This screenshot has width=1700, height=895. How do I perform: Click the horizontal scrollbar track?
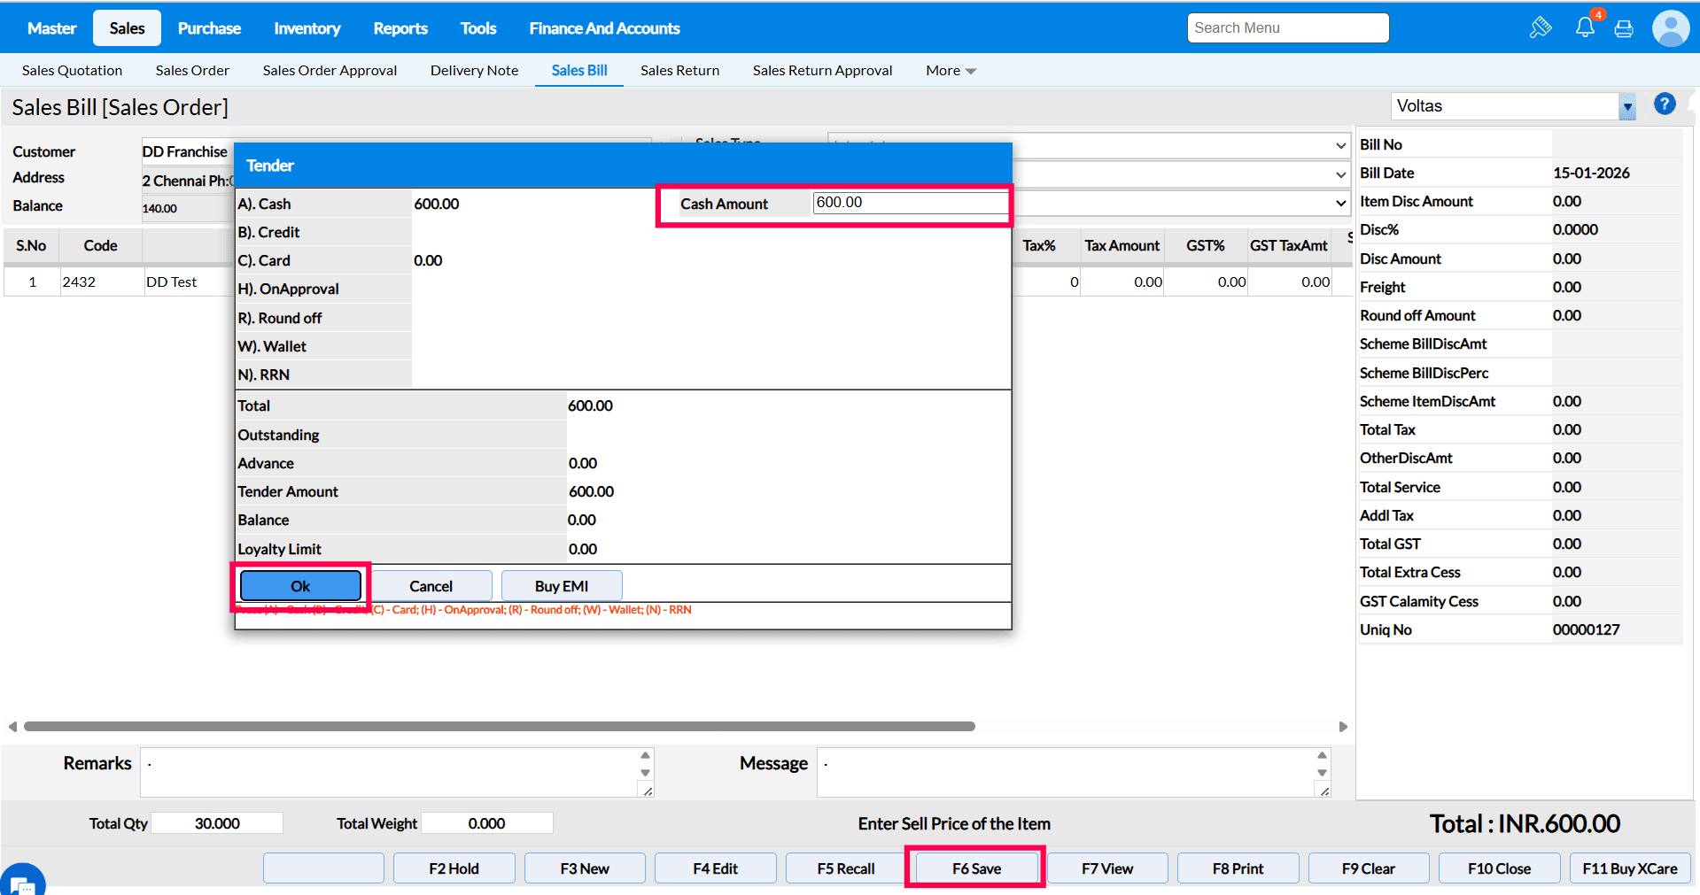1152,727
